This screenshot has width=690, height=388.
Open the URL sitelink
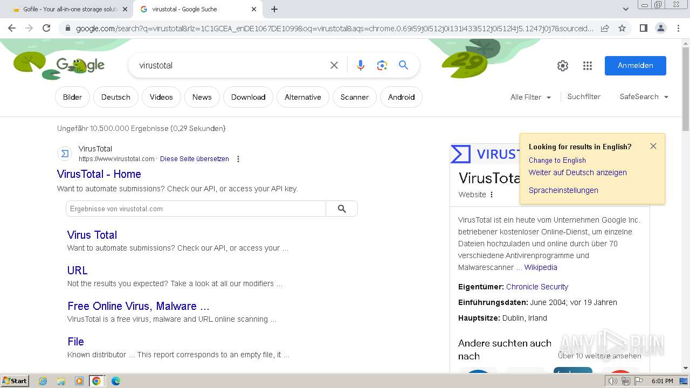78,271
